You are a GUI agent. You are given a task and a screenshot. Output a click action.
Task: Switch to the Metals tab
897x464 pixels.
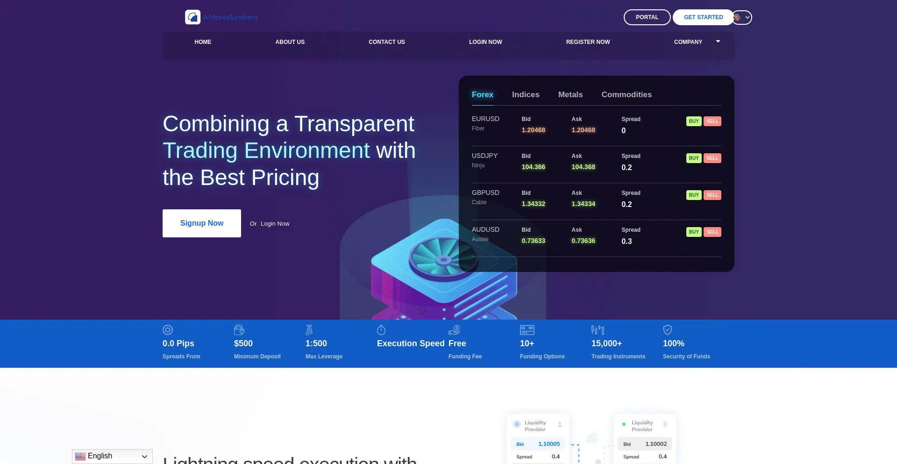click(x=570, y=94)
